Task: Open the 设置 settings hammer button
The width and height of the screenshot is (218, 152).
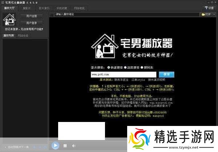Action: point(209,8)
